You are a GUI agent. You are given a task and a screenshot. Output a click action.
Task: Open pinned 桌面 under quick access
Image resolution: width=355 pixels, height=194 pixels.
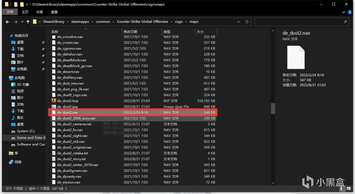coord(20,42)
